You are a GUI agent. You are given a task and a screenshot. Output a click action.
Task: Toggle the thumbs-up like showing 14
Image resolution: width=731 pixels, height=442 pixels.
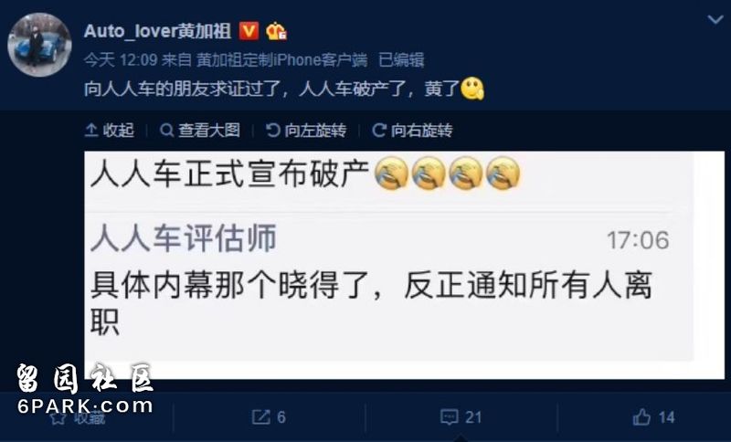point(653,416)
